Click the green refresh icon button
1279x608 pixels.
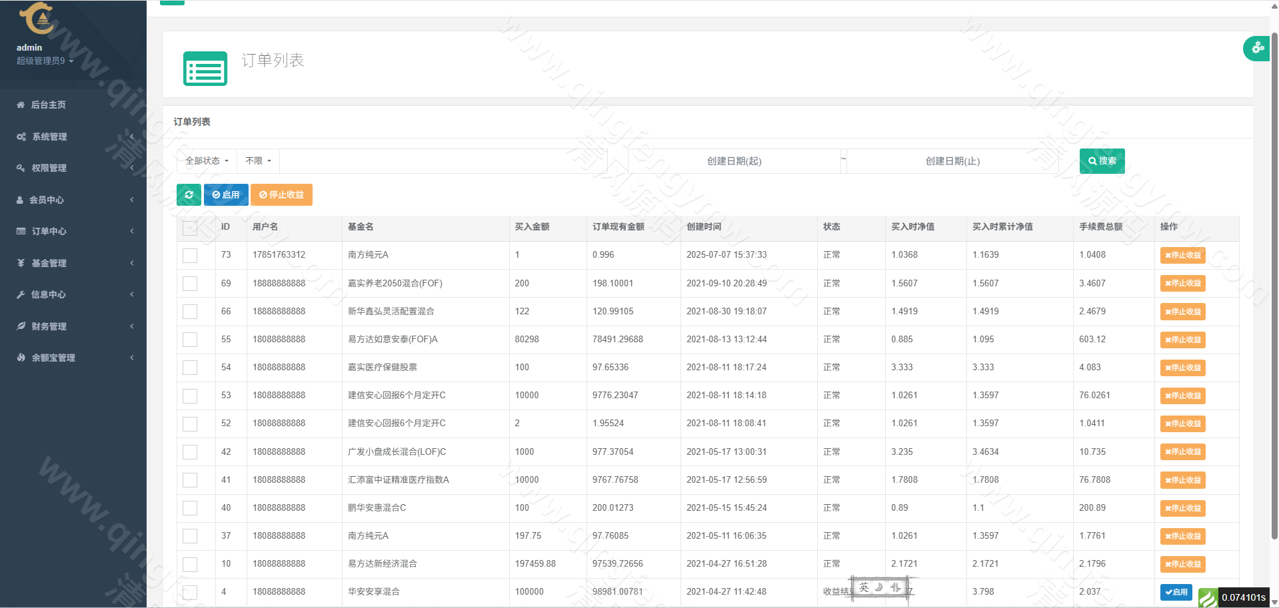(x=189, y=195)
